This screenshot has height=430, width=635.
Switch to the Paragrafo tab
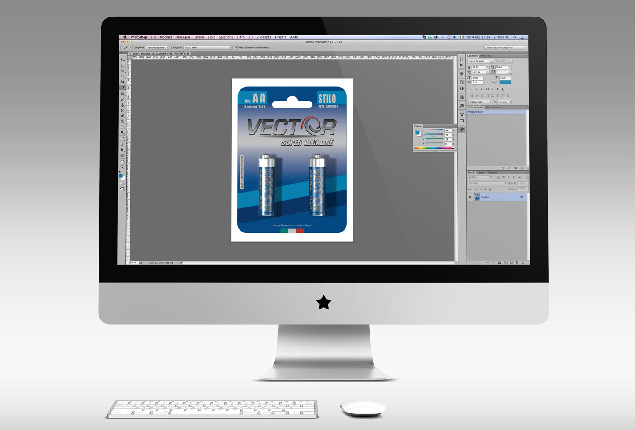click(x=486, y=55)
